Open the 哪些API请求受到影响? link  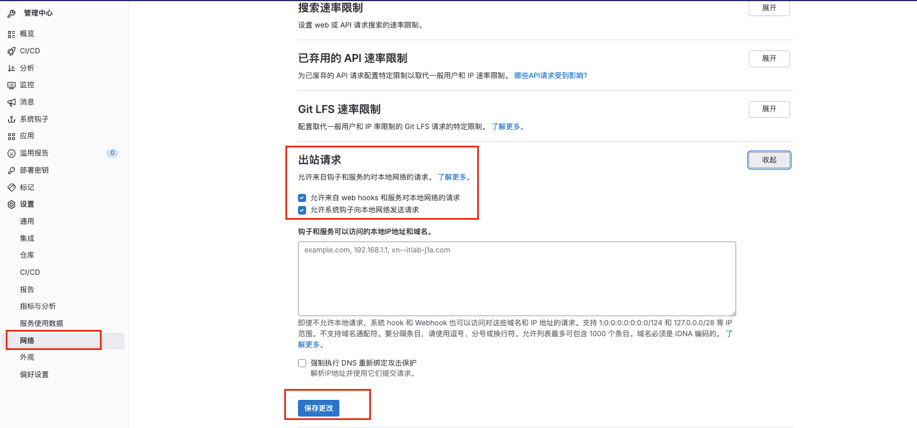point(551,76)
